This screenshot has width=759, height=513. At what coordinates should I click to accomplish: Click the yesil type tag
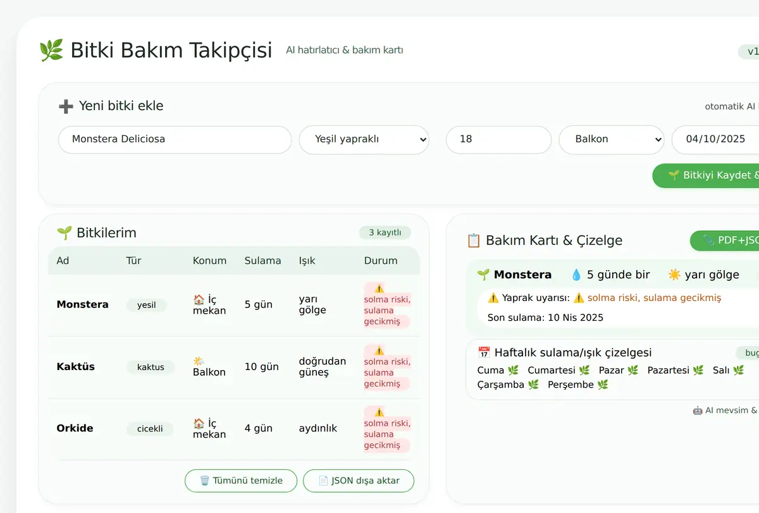point(147,305)
